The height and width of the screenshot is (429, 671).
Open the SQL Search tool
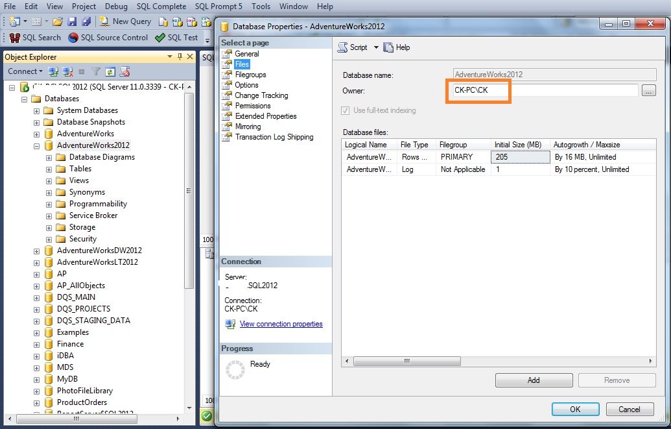pyautogui.click(x=34, y=37)
